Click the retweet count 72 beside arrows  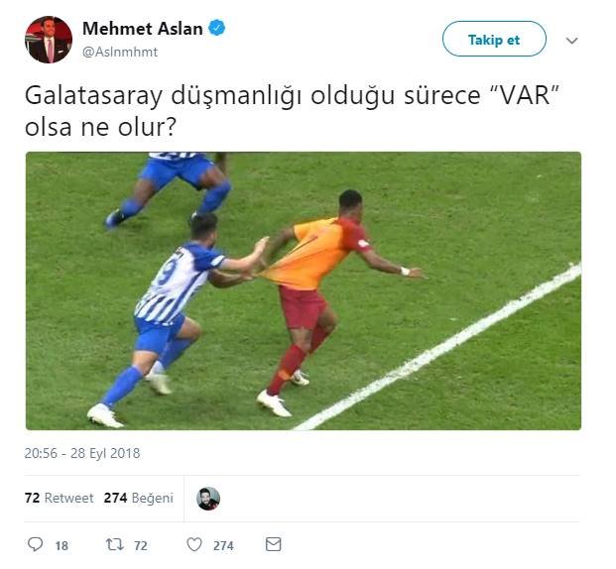141,545
